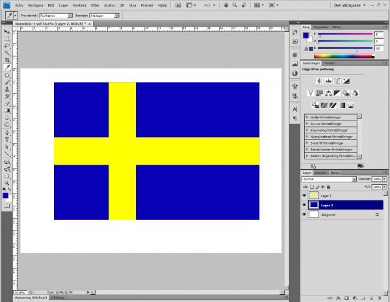This screenshot has height=302, width=390.
Task: Open the Filter menu
Action: pos(95,5)
